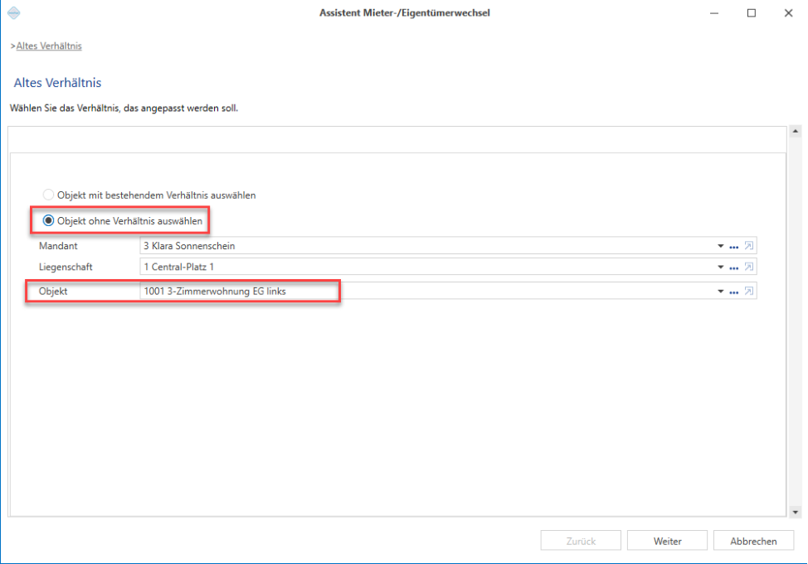Click the 'Mandant' field label
The image size is (808, 564).
coord(58,246)
